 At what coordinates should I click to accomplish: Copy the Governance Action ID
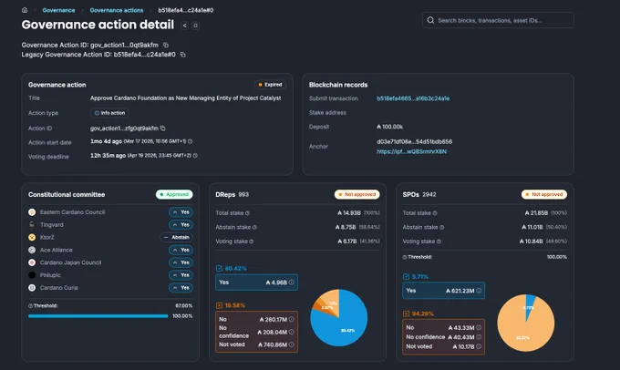click(x=166, y=45)
